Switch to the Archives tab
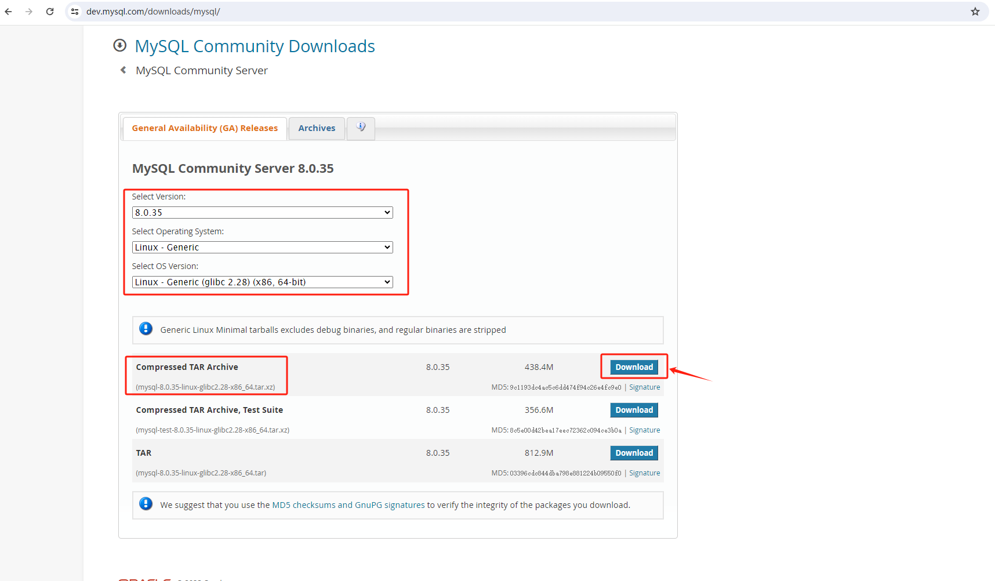 [x=317, y=128]
